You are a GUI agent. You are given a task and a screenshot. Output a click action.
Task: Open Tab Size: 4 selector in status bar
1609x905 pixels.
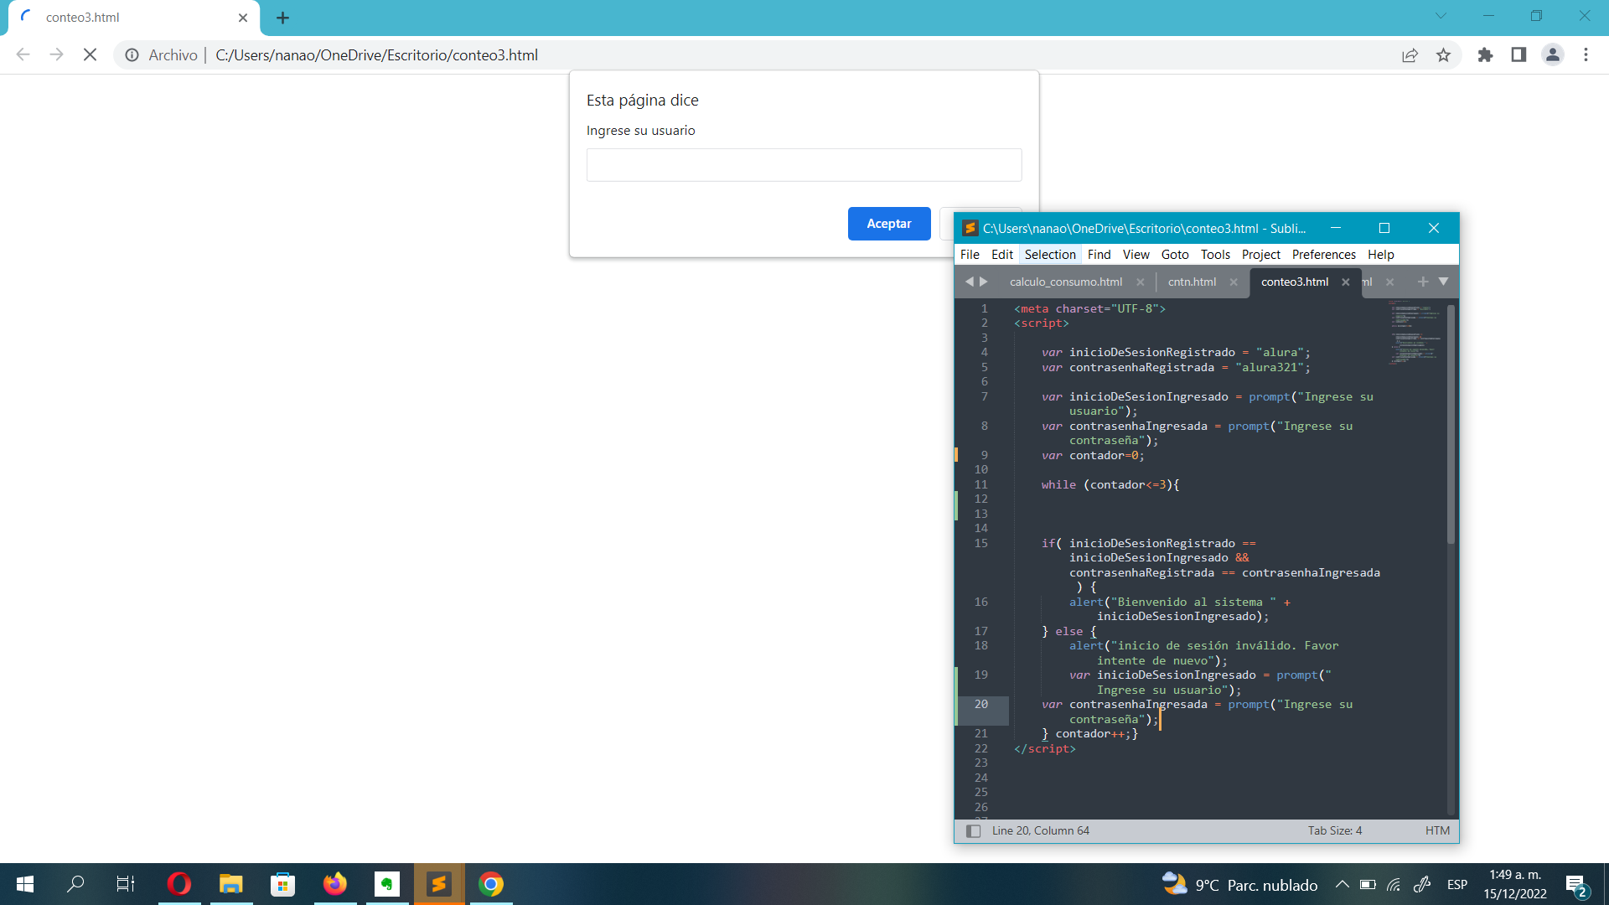coord(1334,831)
